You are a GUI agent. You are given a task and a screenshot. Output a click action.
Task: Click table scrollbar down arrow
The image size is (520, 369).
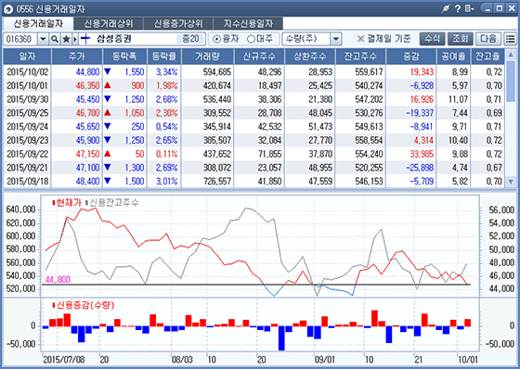(511, 182)
